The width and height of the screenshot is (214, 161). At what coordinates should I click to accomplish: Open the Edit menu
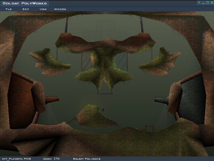(26, 9)
